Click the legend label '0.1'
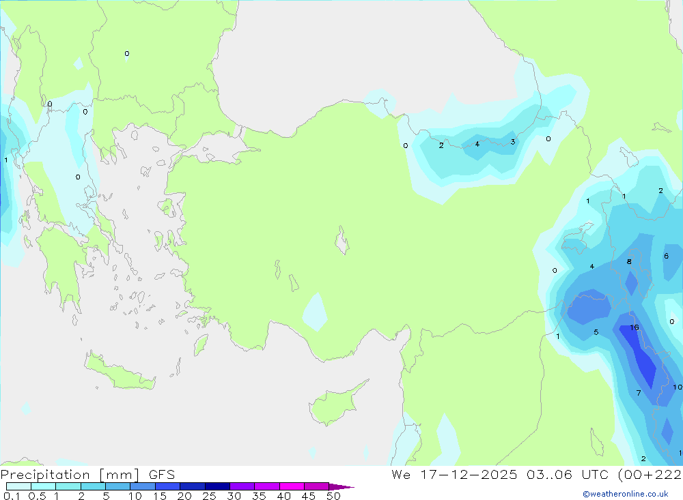This screenshot has height=500, width=683. 12,496
